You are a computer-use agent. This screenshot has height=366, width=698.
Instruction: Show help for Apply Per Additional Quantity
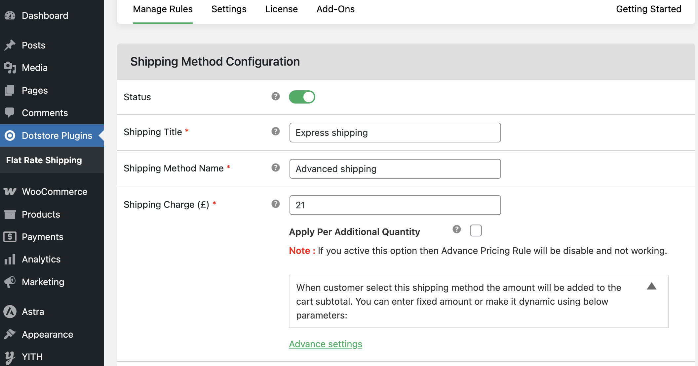[457, 229]
